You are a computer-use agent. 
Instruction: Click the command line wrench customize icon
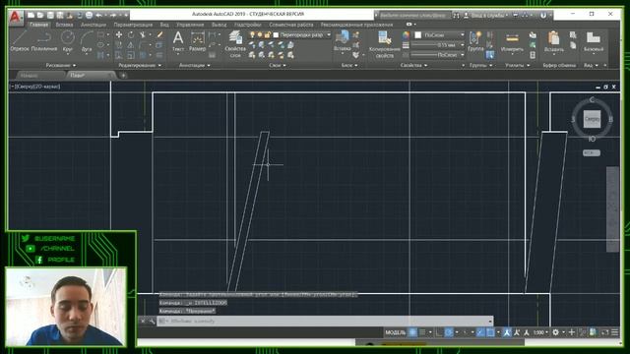(x=152, y=322)
